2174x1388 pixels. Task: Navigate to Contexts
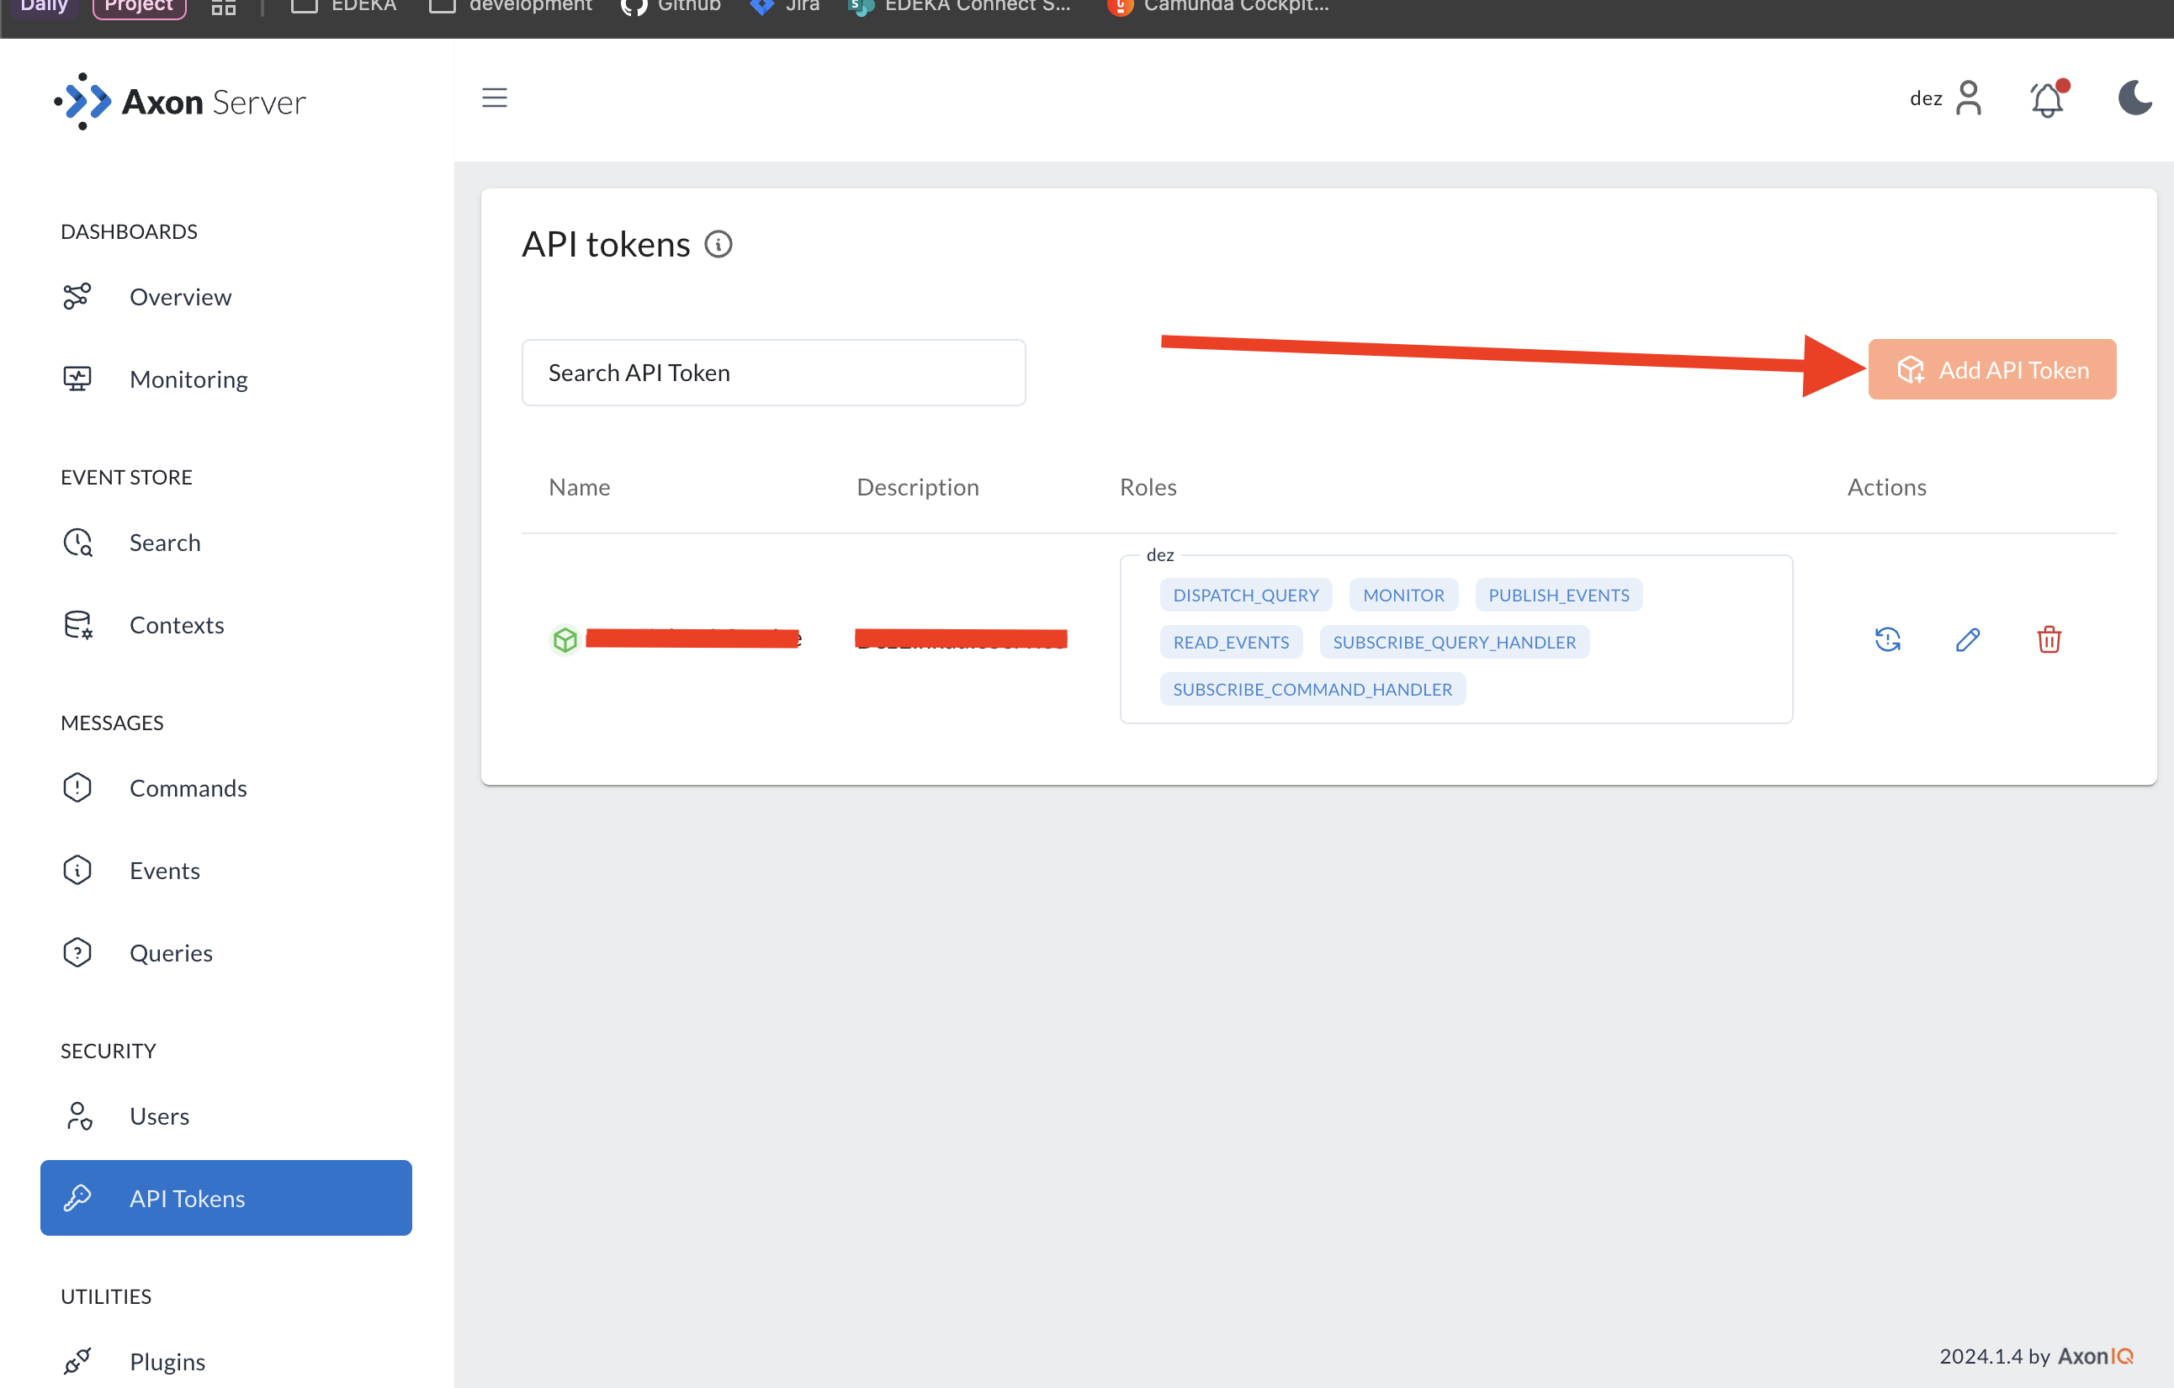point(176,624)
